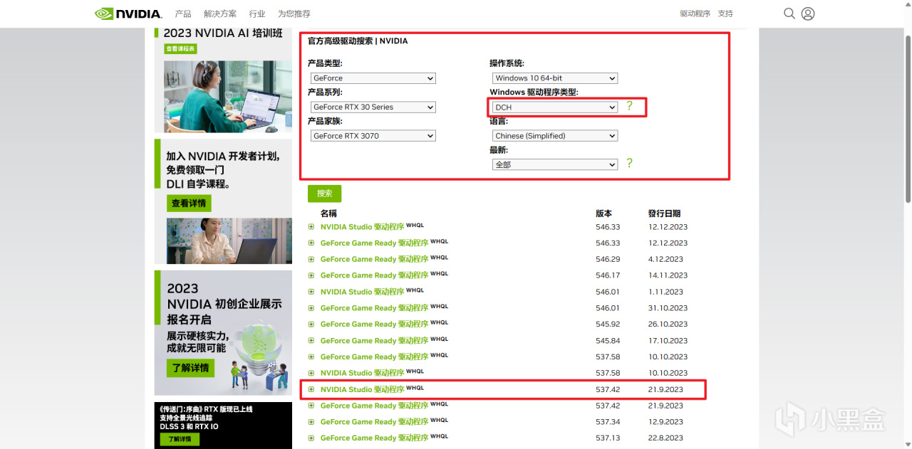Viewport: 912px width, 449px height.
Task: Expand plus icon for Game Ready 545.84 row
Action: click(311, 341)
